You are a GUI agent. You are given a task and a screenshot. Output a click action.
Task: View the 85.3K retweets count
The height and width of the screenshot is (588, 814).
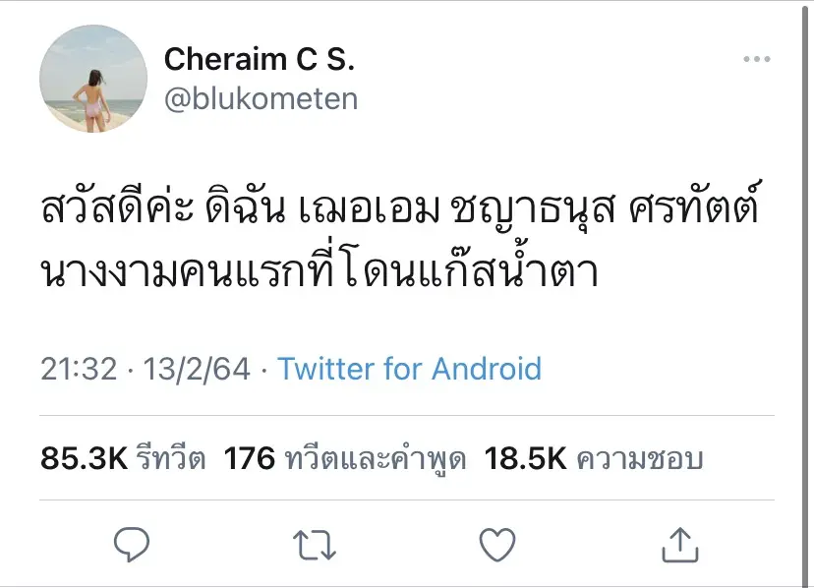tap(84, 458)
